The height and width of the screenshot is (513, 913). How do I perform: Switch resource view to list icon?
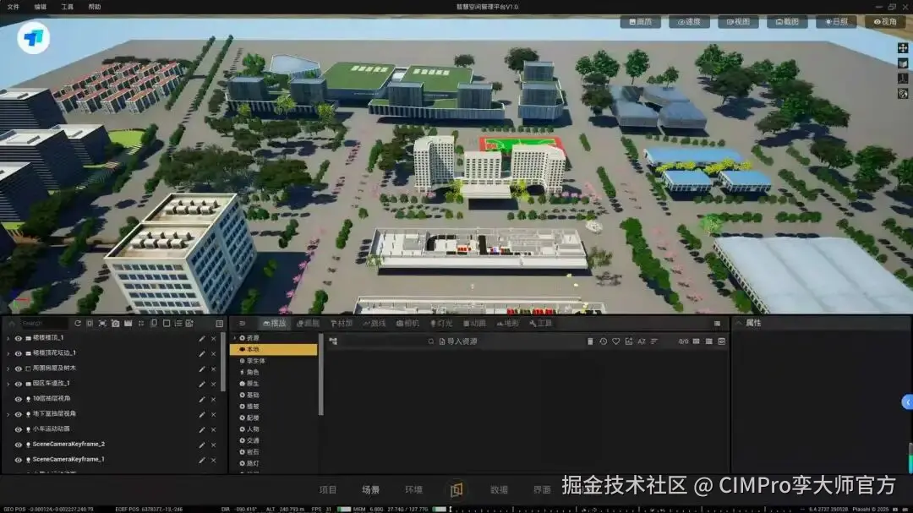[709, 341]
